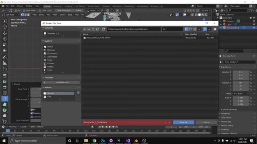
Task: Select the Rotate tool
Action: coord(5,39)
